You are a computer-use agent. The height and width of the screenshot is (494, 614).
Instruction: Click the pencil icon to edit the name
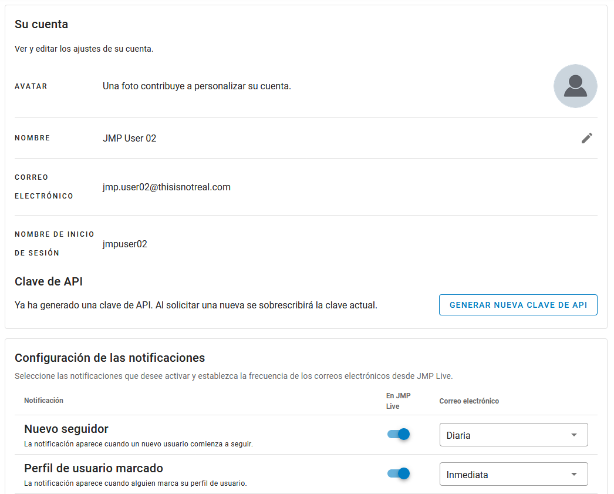(x=586, y=137)
